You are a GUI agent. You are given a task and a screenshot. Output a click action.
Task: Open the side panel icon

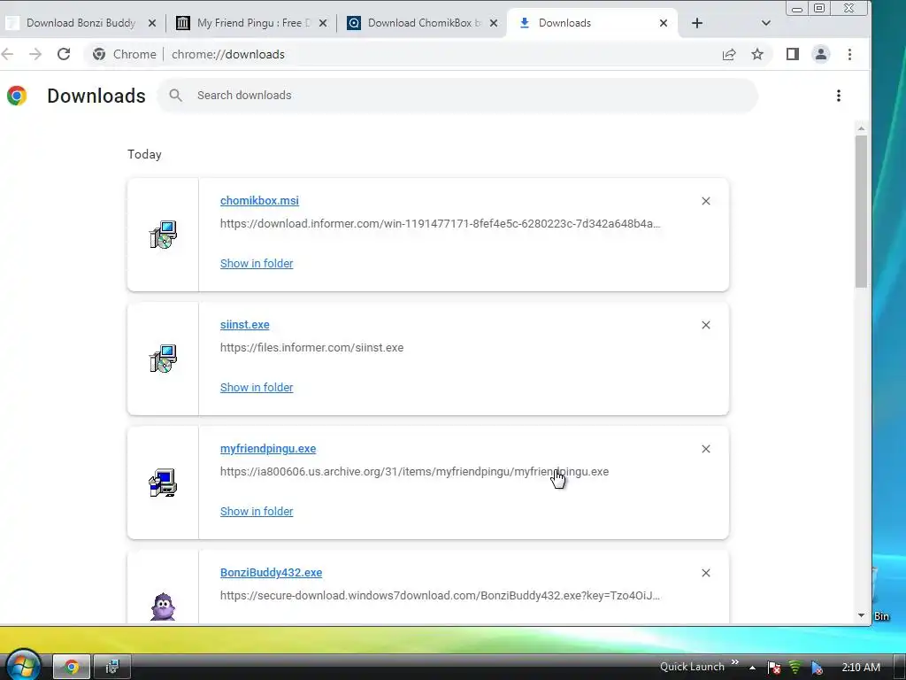click(793, 54)
